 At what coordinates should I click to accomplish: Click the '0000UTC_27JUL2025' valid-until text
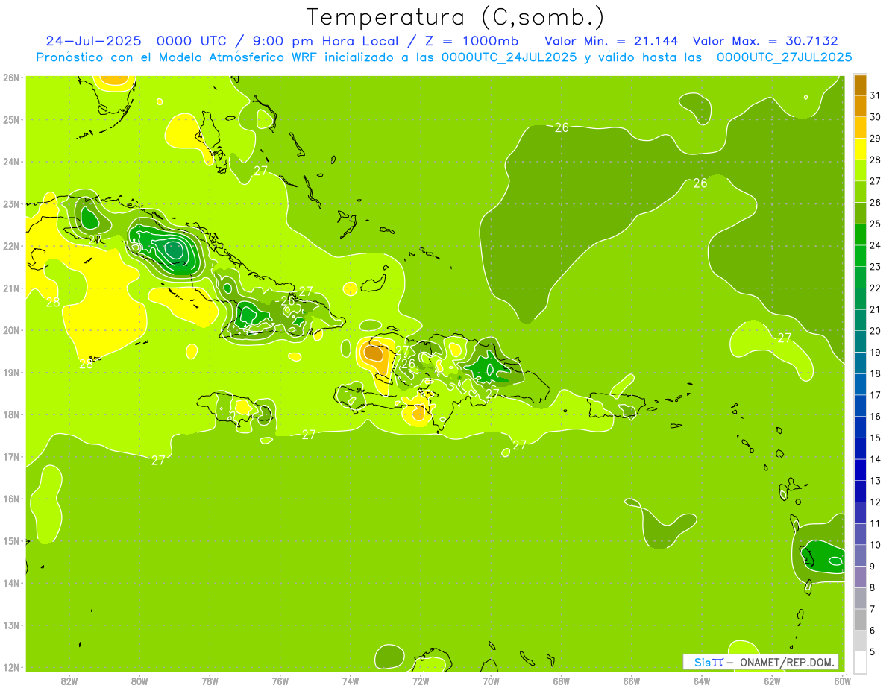point(784,57)
